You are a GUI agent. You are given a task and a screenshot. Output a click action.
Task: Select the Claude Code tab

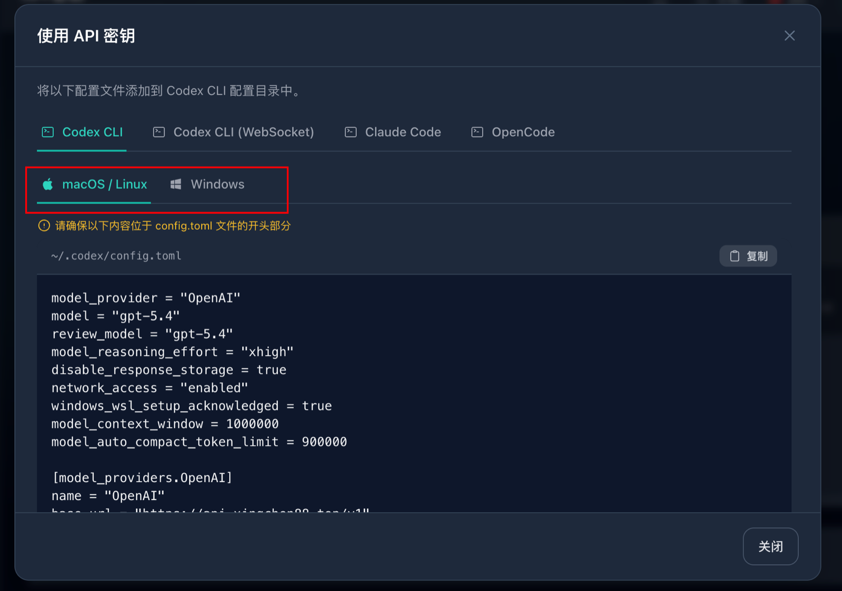393,132
